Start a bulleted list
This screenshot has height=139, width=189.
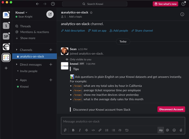pyautogui.click(x=113, y=130)
